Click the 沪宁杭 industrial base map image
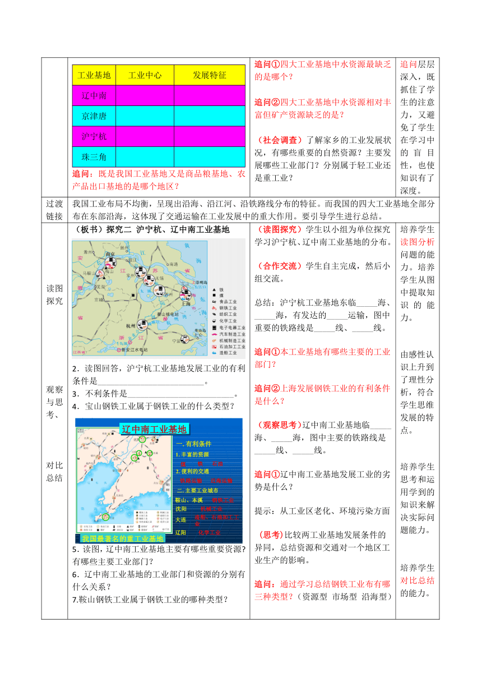This screenshot has height=682, width=482. [159, 299]
